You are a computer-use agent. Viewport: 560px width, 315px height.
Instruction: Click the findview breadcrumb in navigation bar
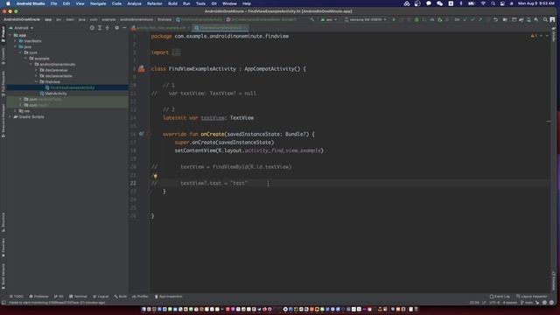coord(164,19)
